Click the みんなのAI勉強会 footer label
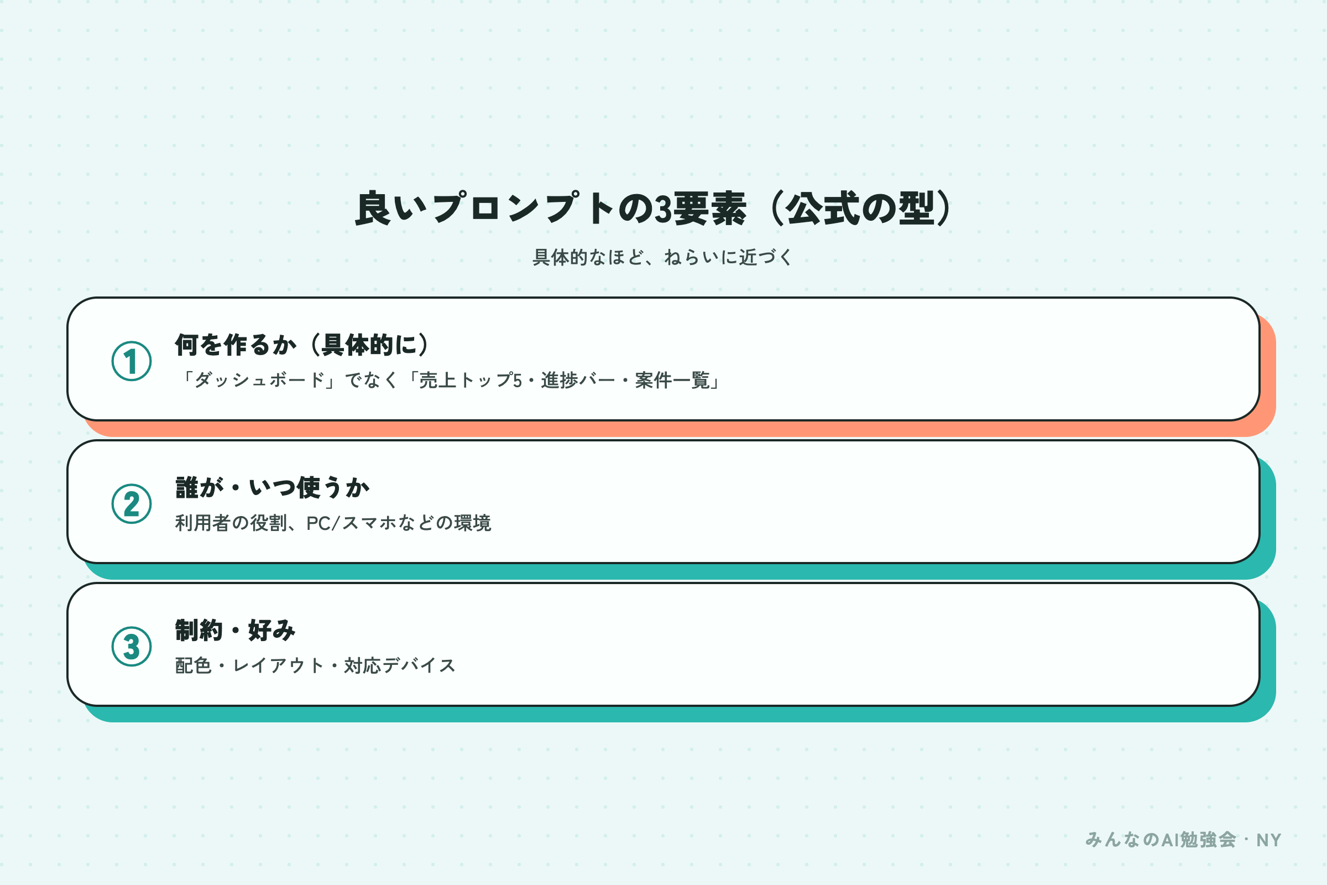 [1161, 840]
